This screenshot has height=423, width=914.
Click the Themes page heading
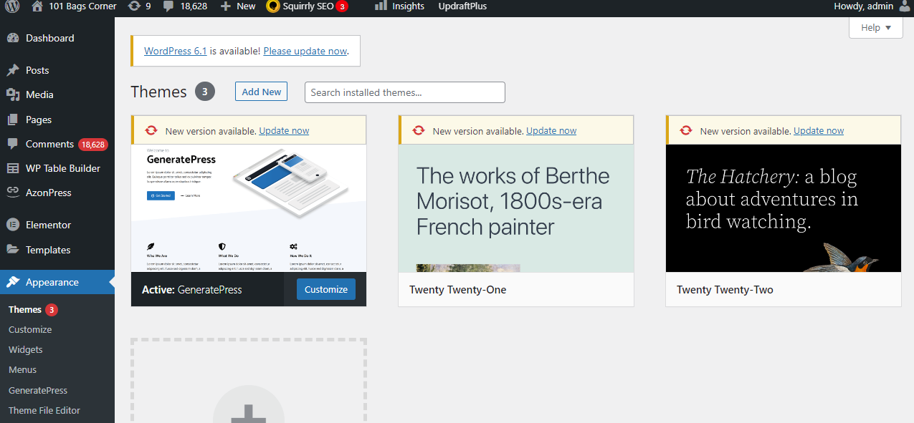point(158,92)
